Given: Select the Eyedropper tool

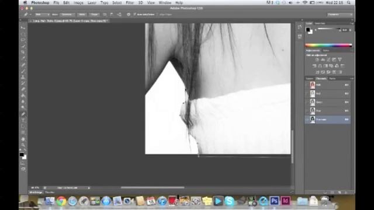Looking at the screenshot, I should [x=23, y=58].
